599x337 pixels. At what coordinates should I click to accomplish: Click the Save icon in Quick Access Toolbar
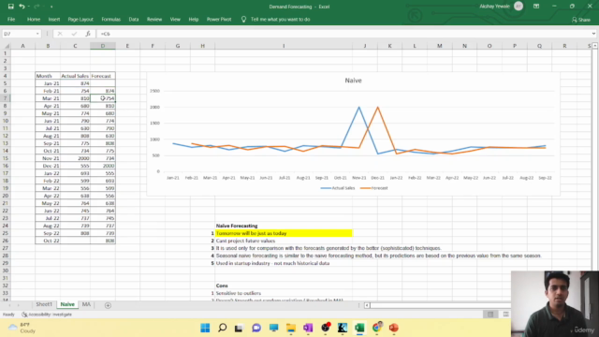point(10,7)
